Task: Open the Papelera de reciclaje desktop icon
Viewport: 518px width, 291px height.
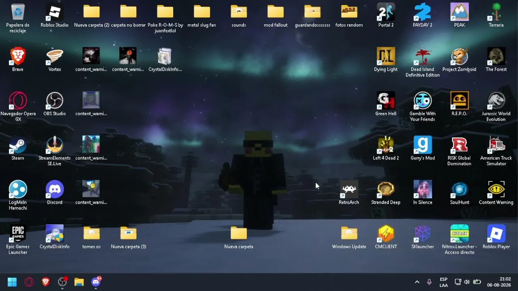Action: coord(18,18)
